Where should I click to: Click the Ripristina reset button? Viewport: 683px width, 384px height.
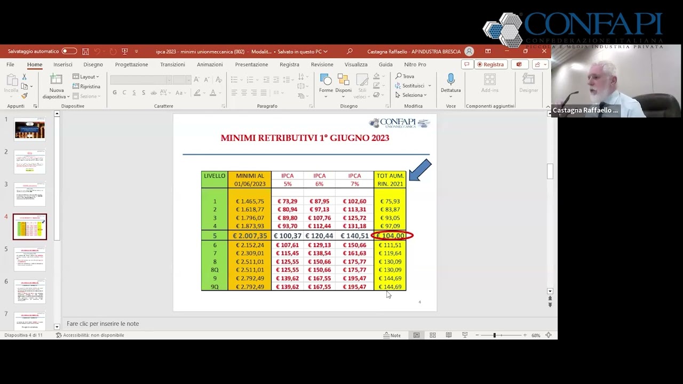[x=86, y=86]
